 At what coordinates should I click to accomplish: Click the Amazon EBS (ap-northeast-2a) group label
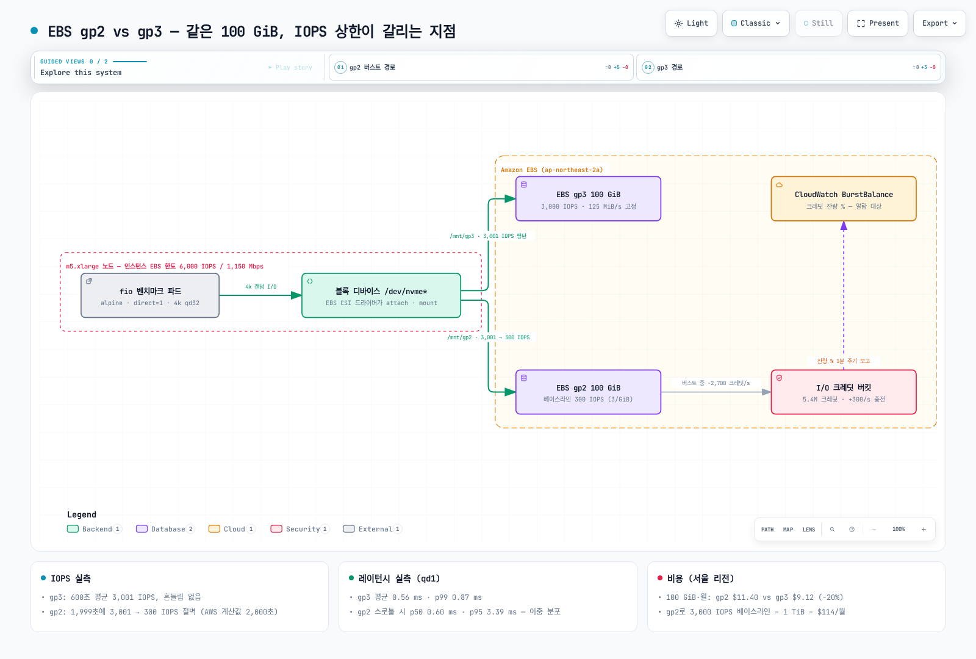point(551,170)
